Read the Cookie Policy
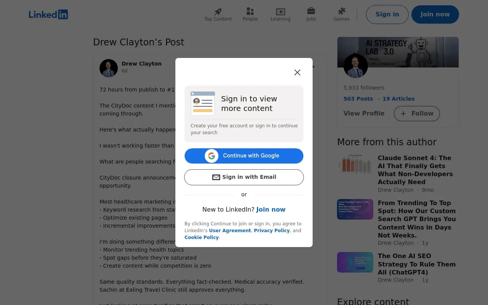This screenshot has height=305, width=488. click(201, 237)
